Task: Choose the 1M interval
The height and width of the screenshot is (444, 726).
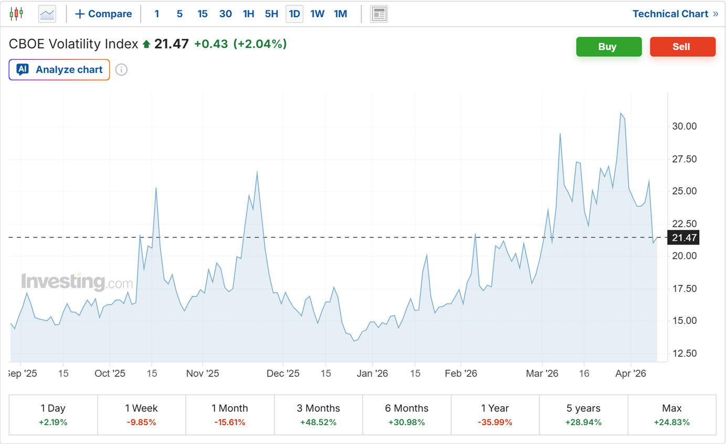Action: click(x=341, y=14)
